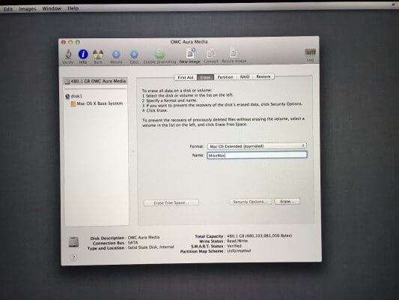The height and width of the screenshot is (300, 399).
Task: Switch to the Restore tab
Action: point(264,76)
